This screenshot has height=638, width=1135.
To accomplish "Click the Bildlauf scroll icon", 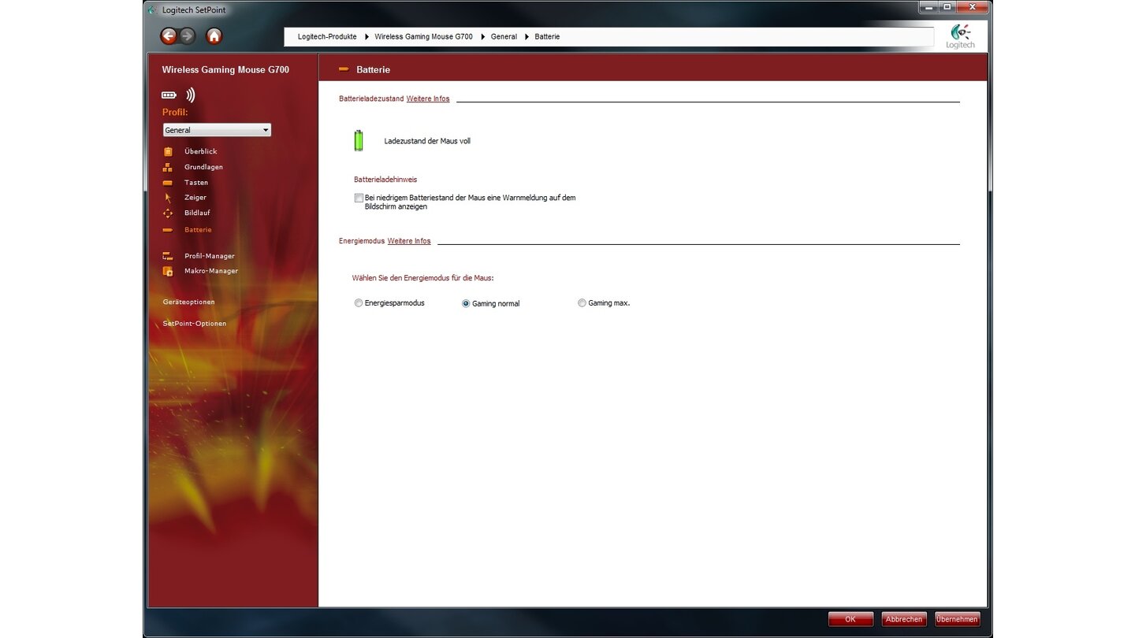I will (167, 213).
